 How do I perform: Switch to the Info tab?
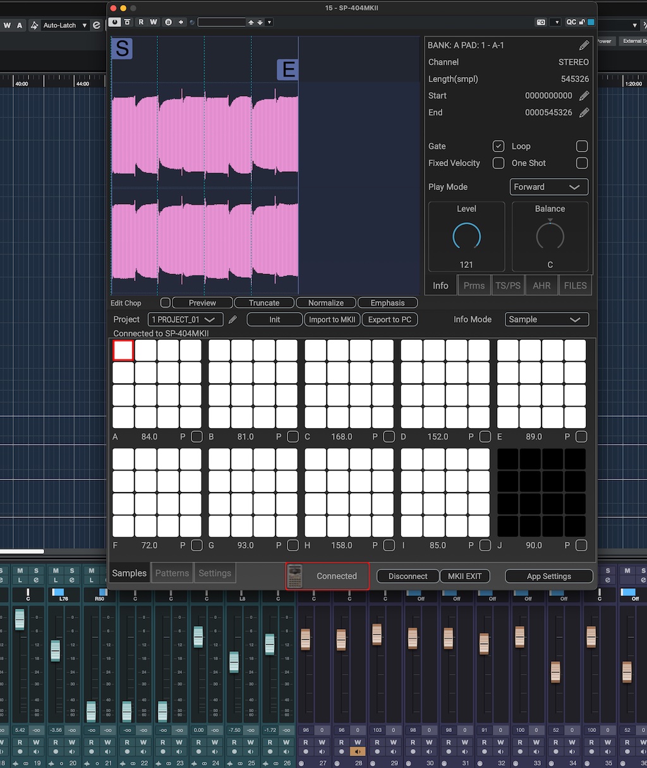440,285
